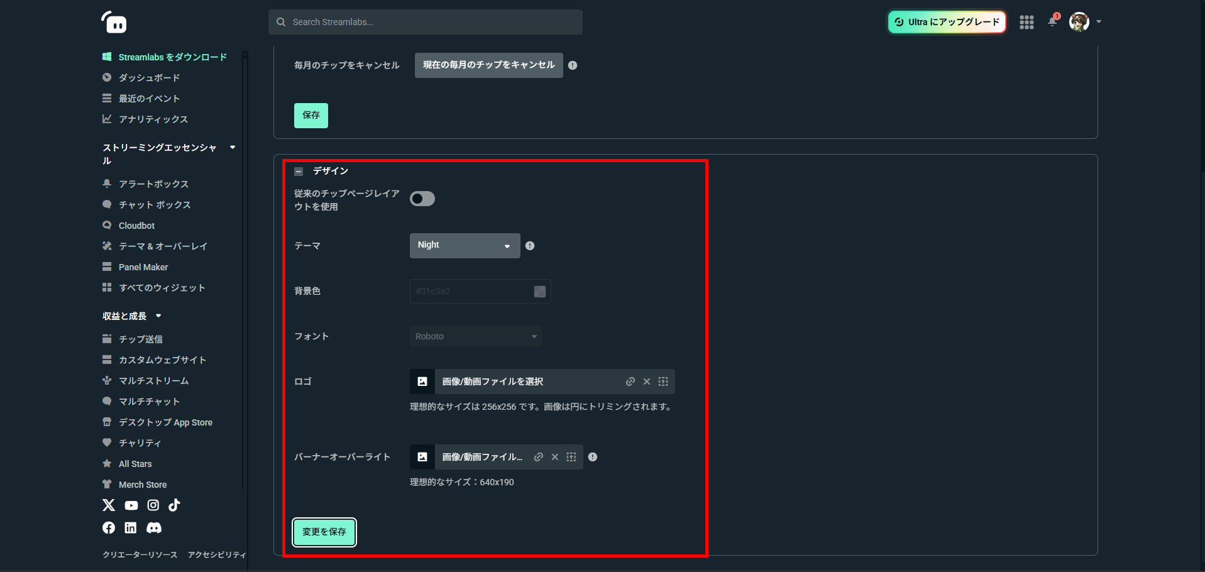The image size is (1205, 572).
Task: Open the フォント Roboto dropdown
Action: coord(476,336)
